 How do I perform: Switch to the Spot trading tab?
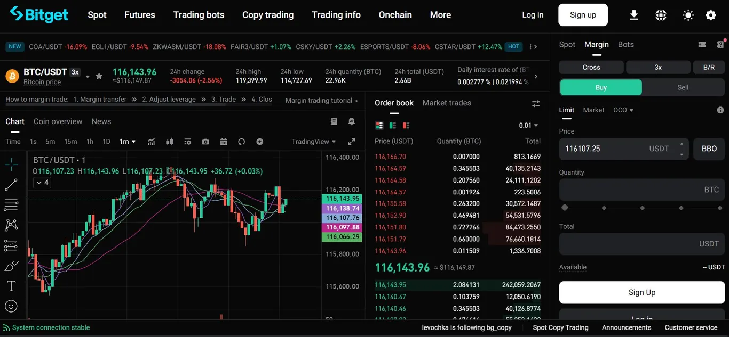(567, 44)
